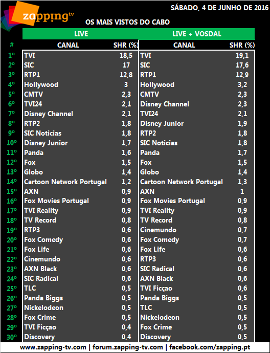Viewport: 270px width, 353px height.
Task: Click RTP2 in the LIVE + VOSDAL column
Action: click(x=148, y=133)
